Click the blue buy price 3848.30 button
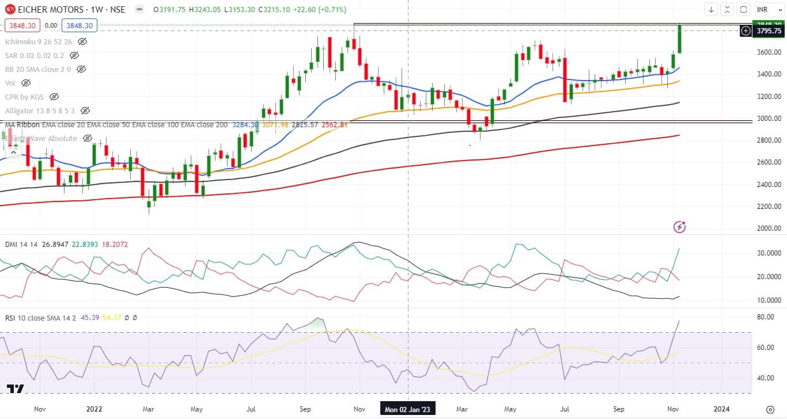This screenshot has width=787, height=419. click(81, 25)
